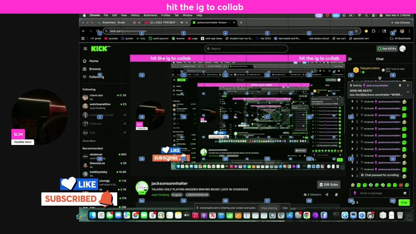Open Spotlight search in the macOS menu bar

366,15
